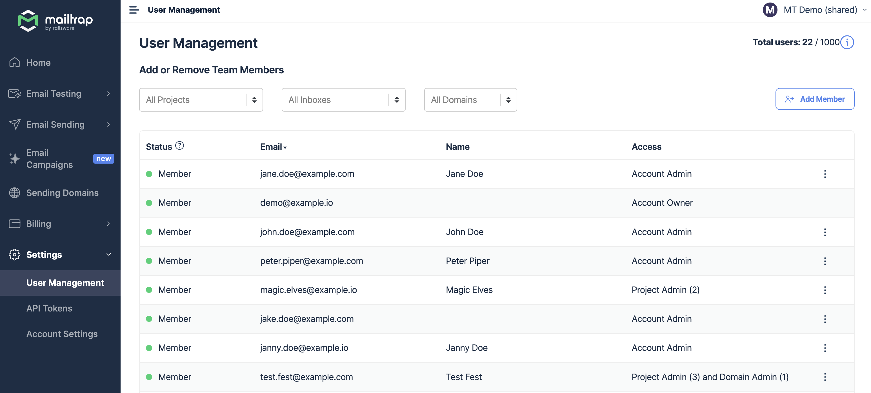Open the All Domains dropdown filter
Image resolution: width=871 pixels, height=393 pixels.
[x=470, y=100]
